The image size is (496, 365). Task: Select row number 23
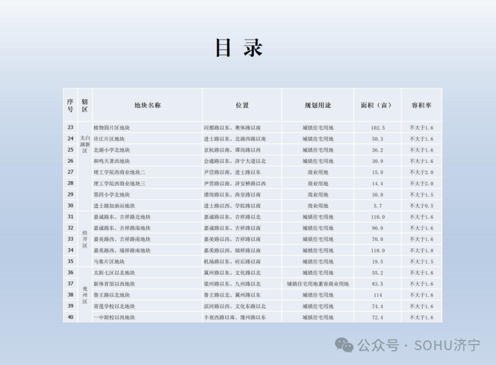point(70,127)
